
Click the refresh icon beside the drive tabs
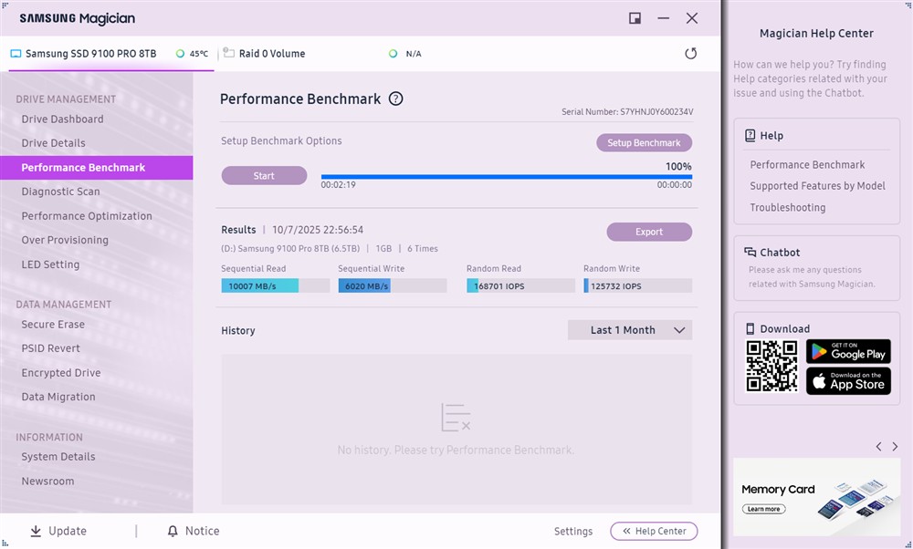(x=690, y=54)
